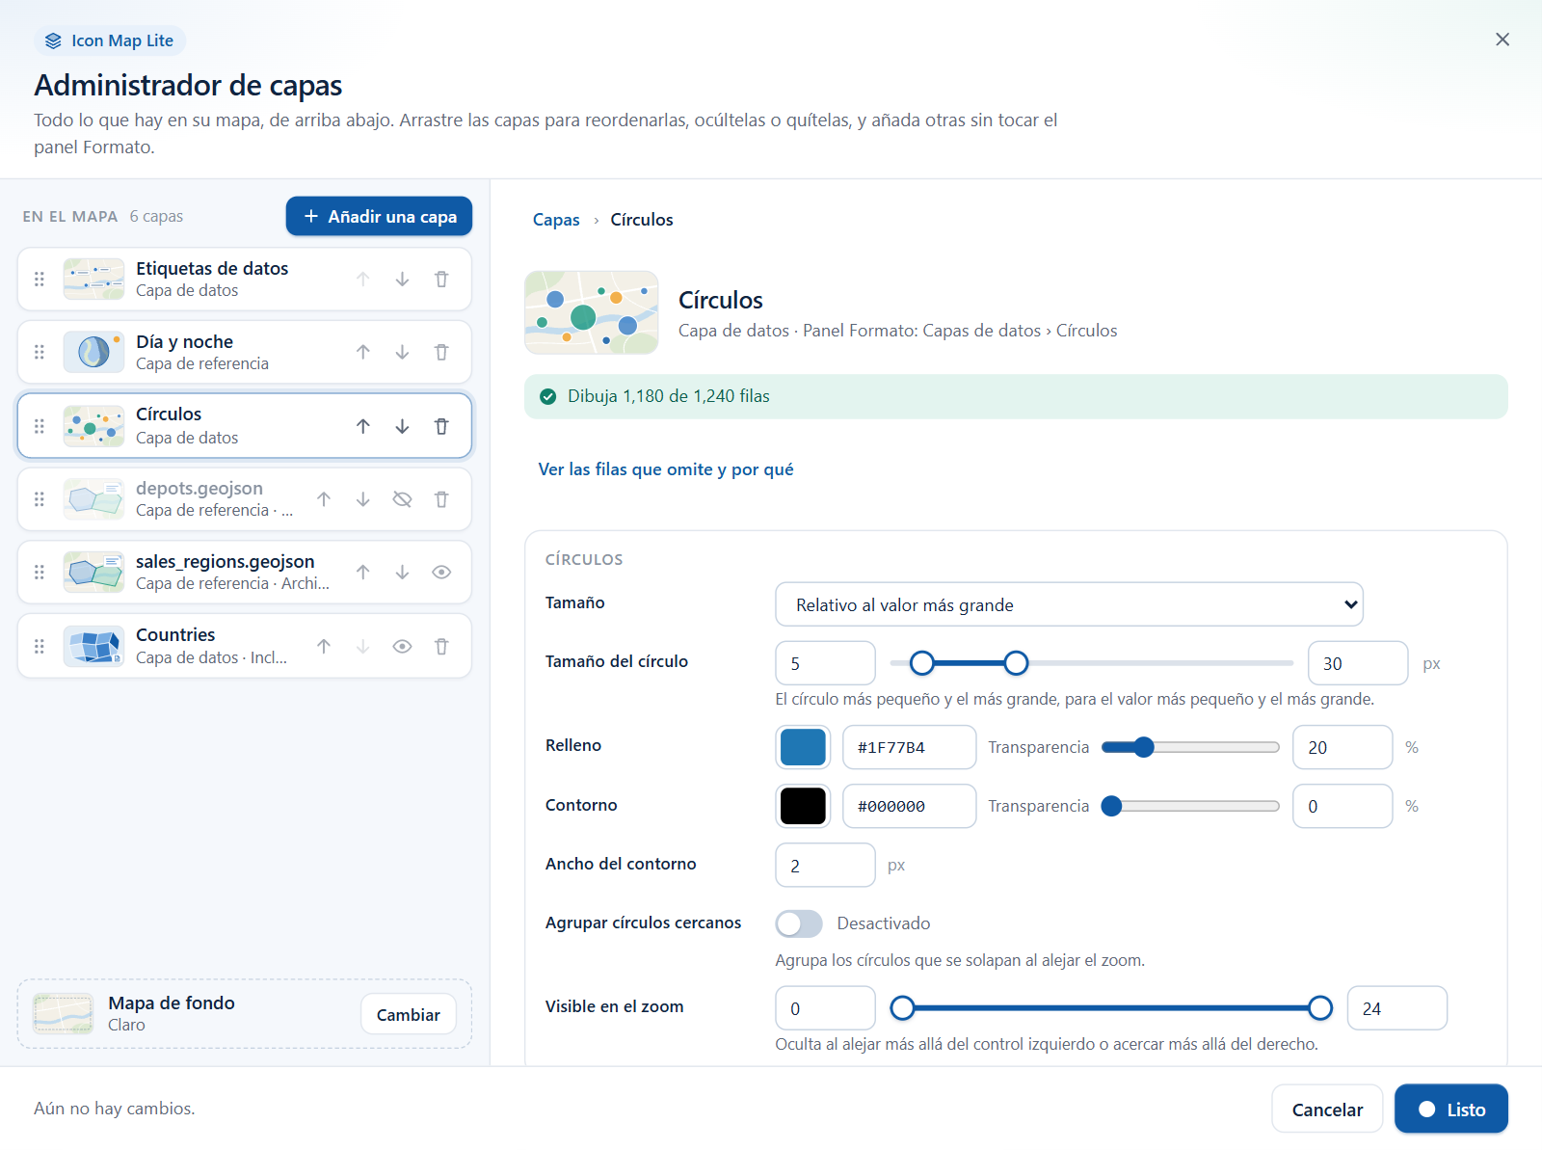The height and width of the screenshot is (1150, 1542).
Task: Click the minimum Tamaño del círculo field
Action: 825,663
